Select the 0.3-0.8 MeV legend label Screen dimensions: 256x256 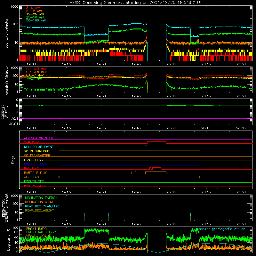[36, 72]
